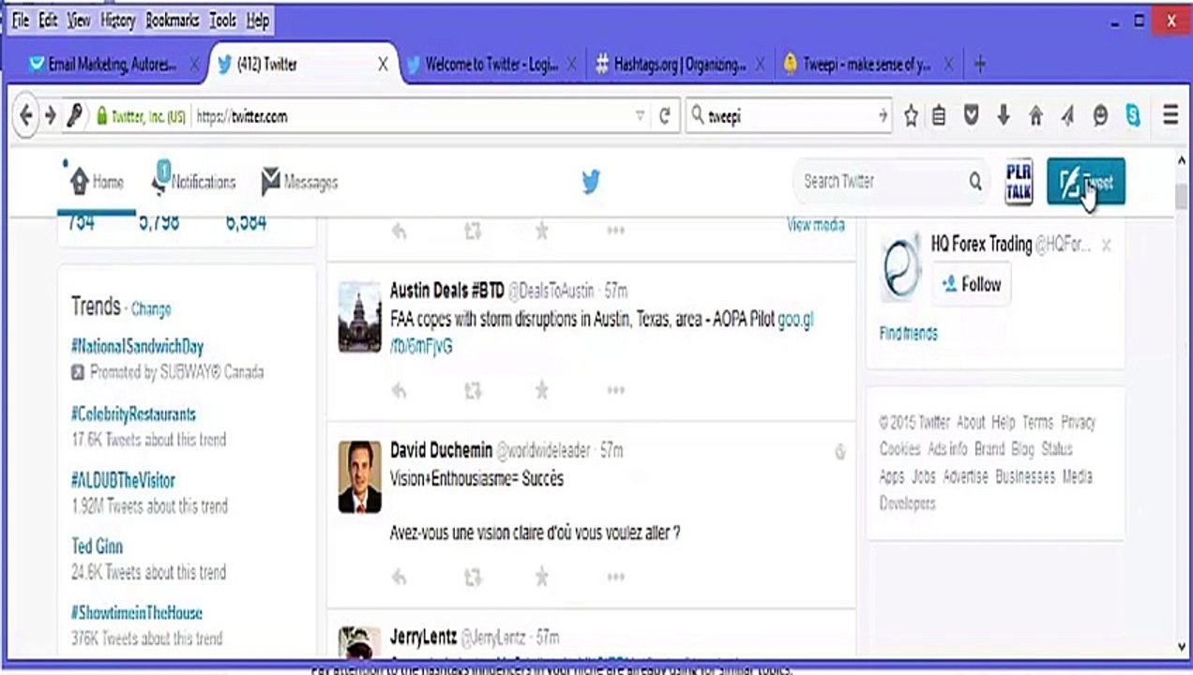1193x675 pixels.
Task: Click the David Duchemin profile photo
Action: 360,476
